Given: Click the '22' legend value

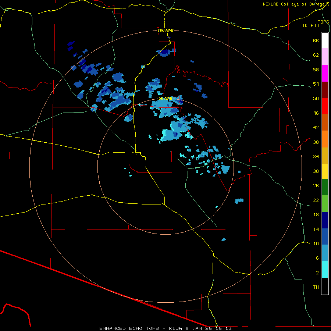Looking at the screenshot, I should [x=316, y=200].
